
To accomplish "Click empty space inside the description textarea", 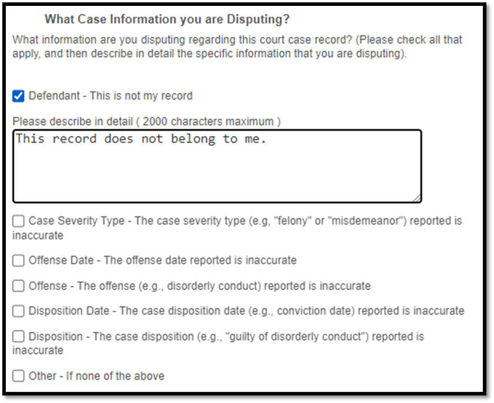I will (216, 175).
